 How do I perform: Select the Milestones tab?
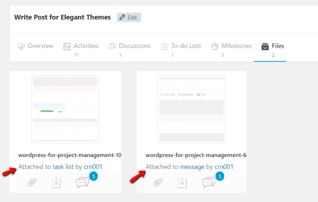236,46
